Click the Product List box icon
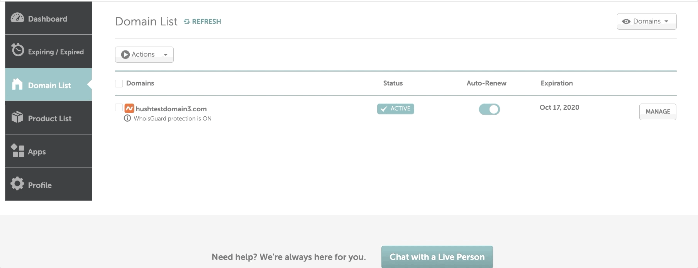This screenshot has height=268, width=698. coord(17,117)
